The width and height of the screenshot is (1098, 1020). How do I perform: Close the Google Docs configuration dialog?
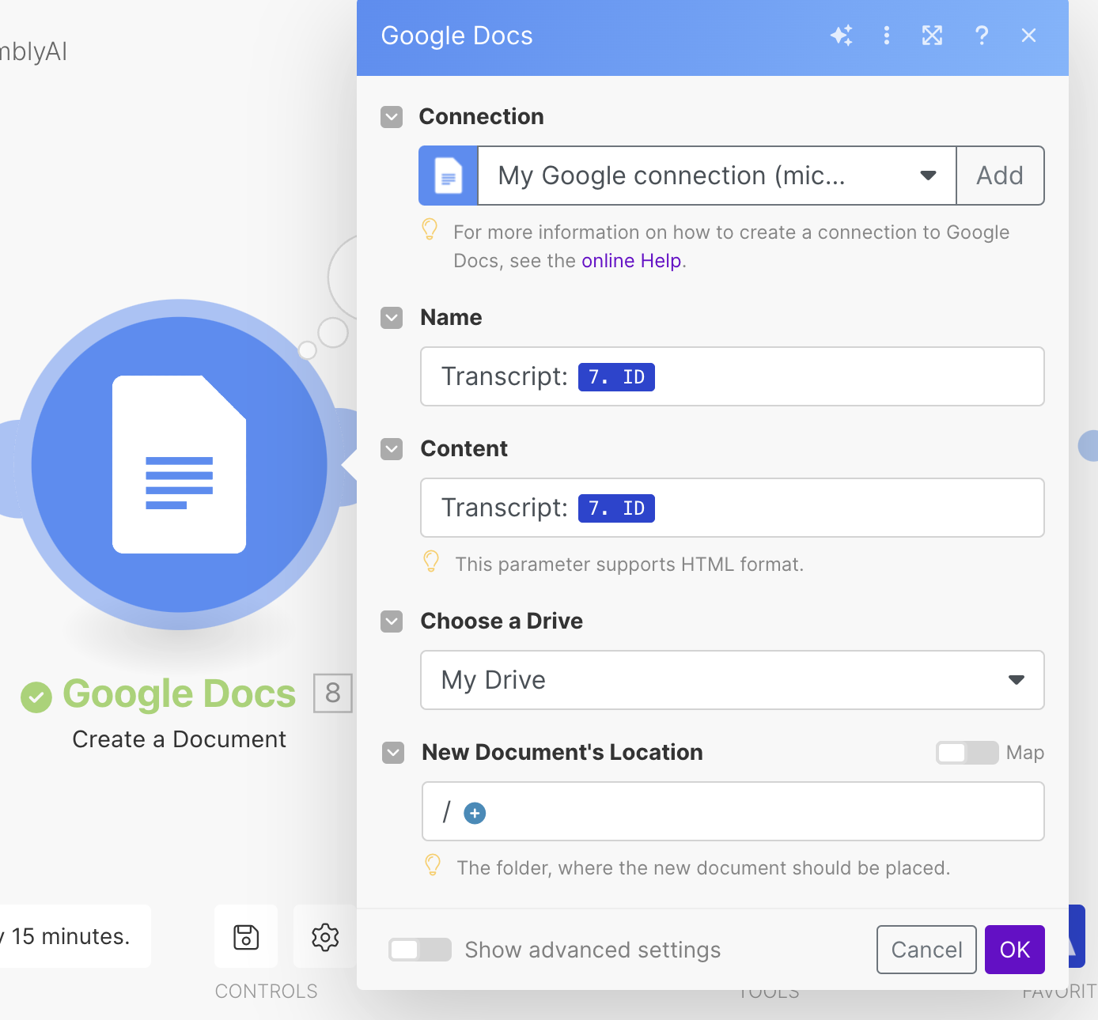[x=1028, y=36]
